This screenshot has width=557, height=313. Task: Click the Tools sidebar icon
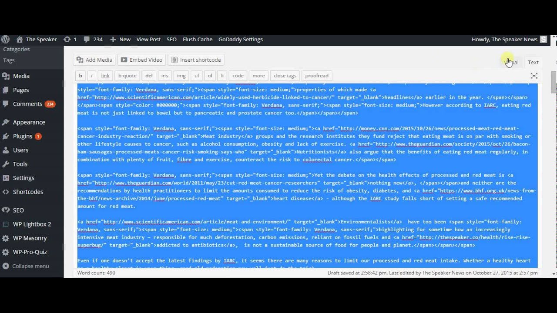click(x=6, y=164)
